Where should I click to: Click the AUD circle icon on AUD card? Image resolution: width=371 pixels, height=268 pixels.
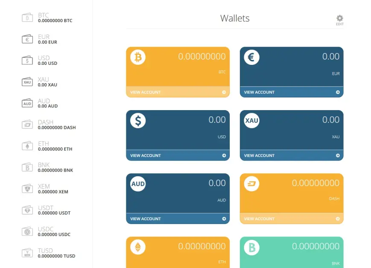click(138, 184)
